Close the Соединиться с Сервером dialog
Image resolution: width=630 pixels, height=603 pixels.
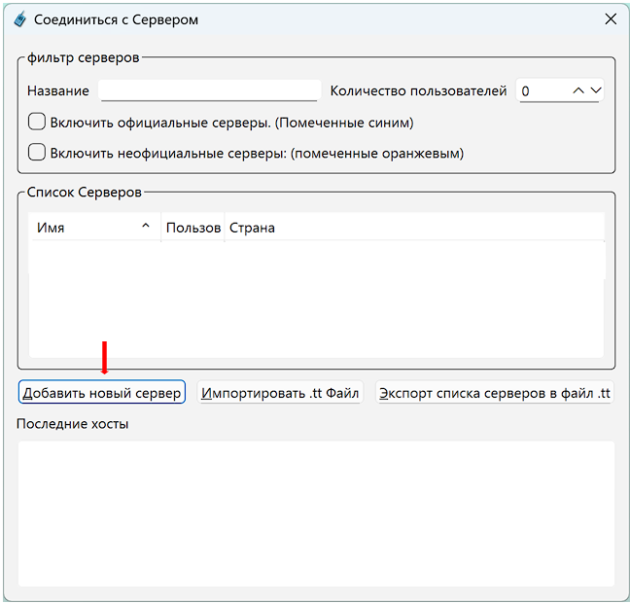click(x=611, y=18)
